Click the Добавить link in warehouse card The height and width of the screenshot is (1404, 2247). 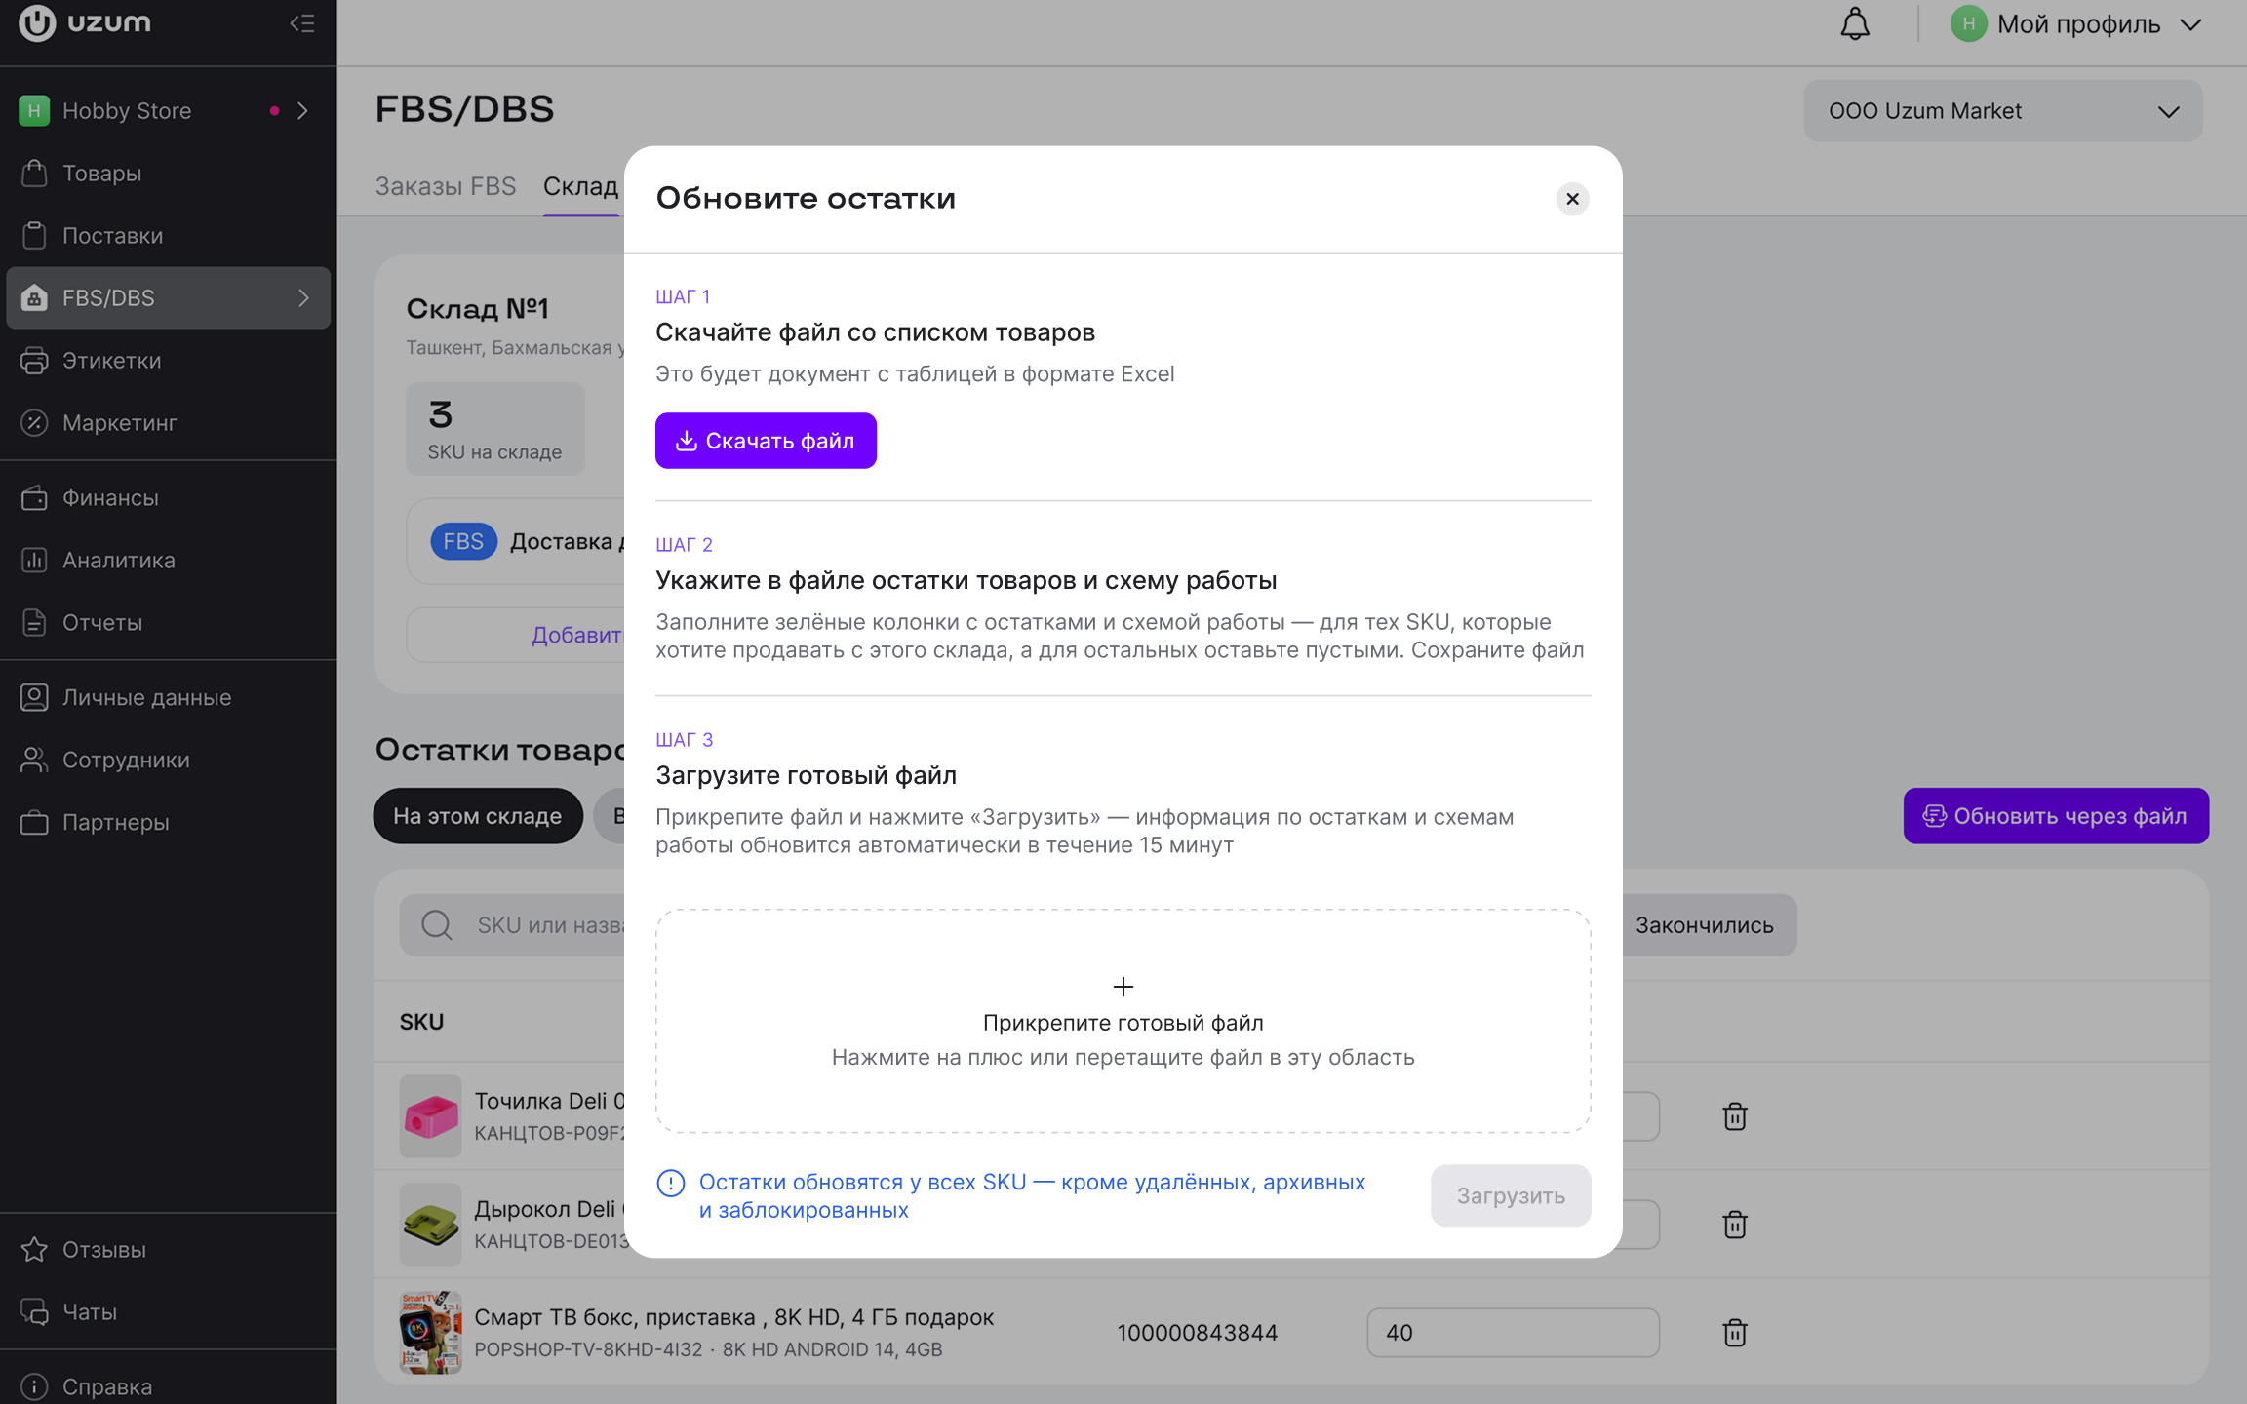pos(575,635)
